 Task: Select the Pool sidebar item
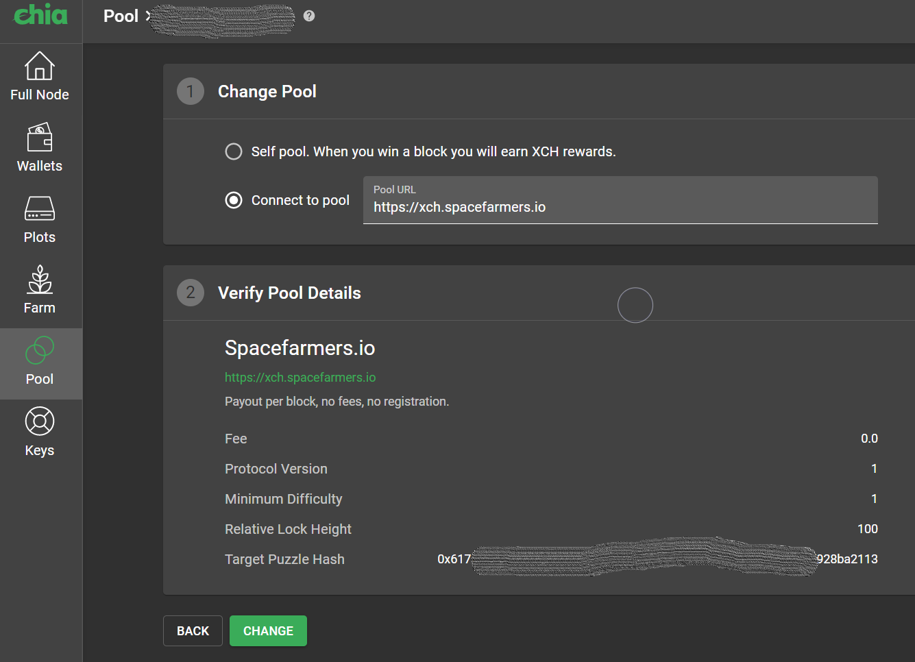coord(40,363)
